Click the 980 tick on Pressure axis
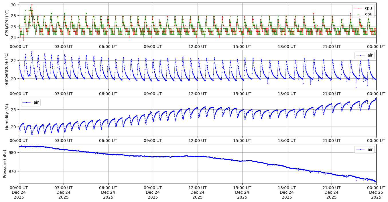The height and width of the screenshot is (202, 388). [x=13, y=153]
